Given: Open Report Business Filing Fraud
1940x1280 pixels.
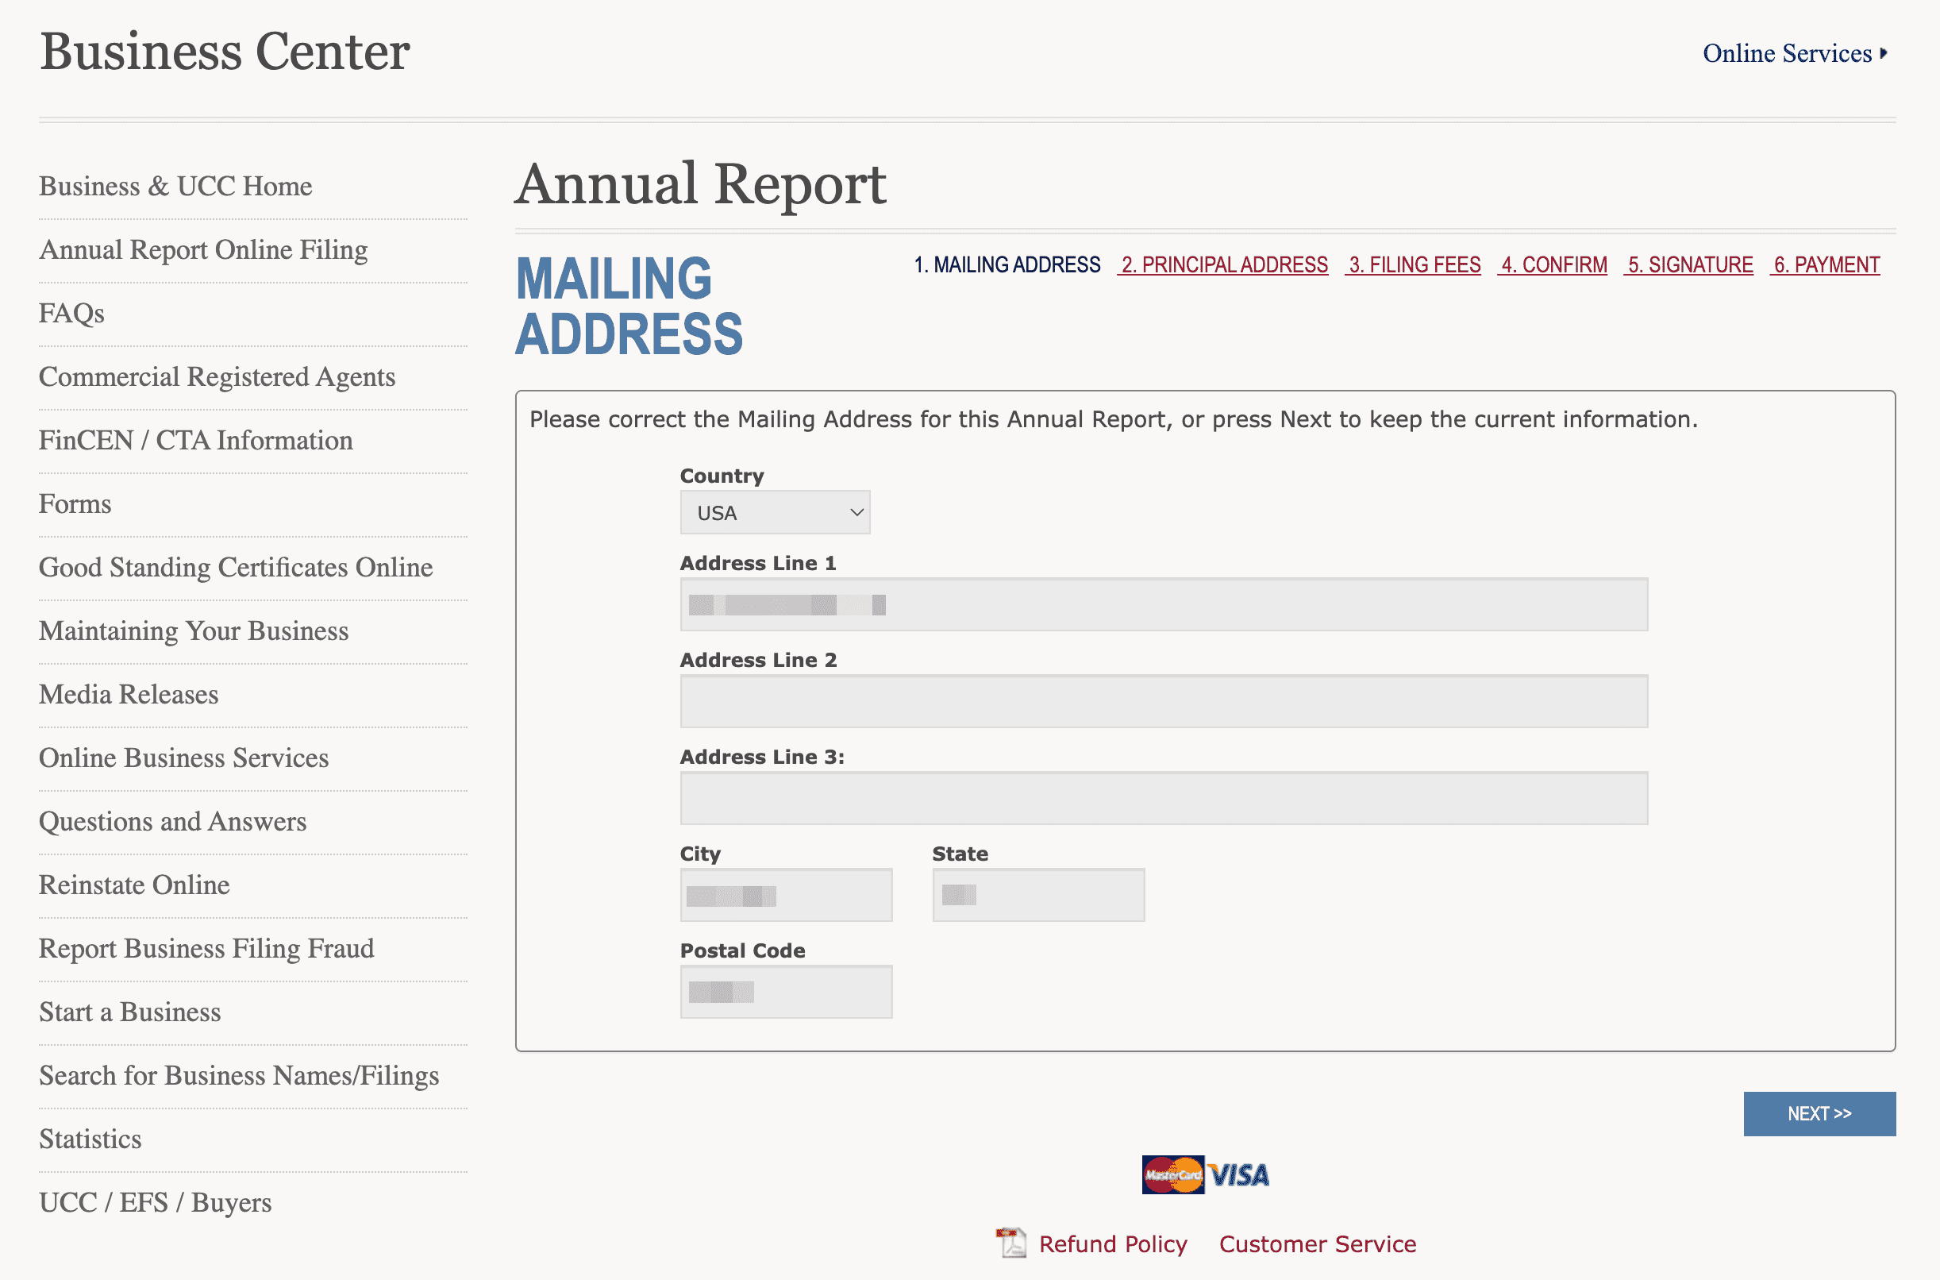Looking at the screenshot, I should click(206, 949).
